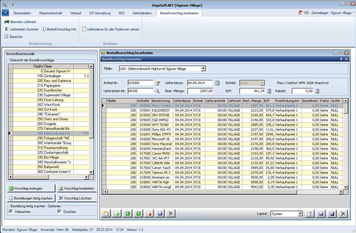Expand the Filiale combo box

pos(203,69)
